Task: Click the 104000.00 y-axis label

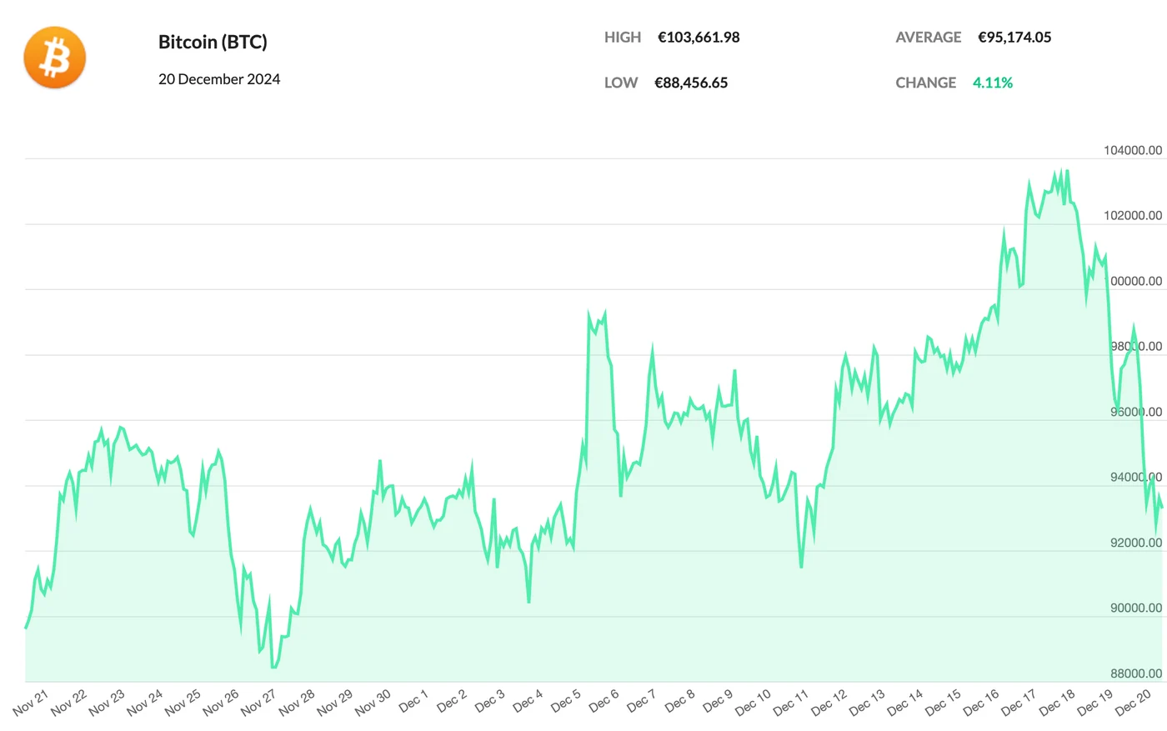Action: pos(1133,151)
